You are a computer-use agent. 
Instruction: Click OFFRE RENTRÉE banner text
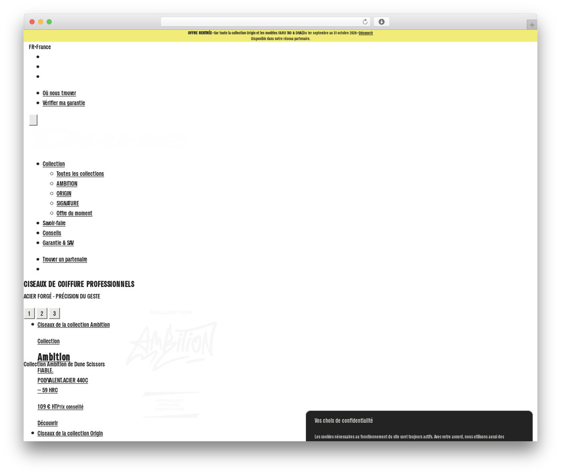[200, 33]
